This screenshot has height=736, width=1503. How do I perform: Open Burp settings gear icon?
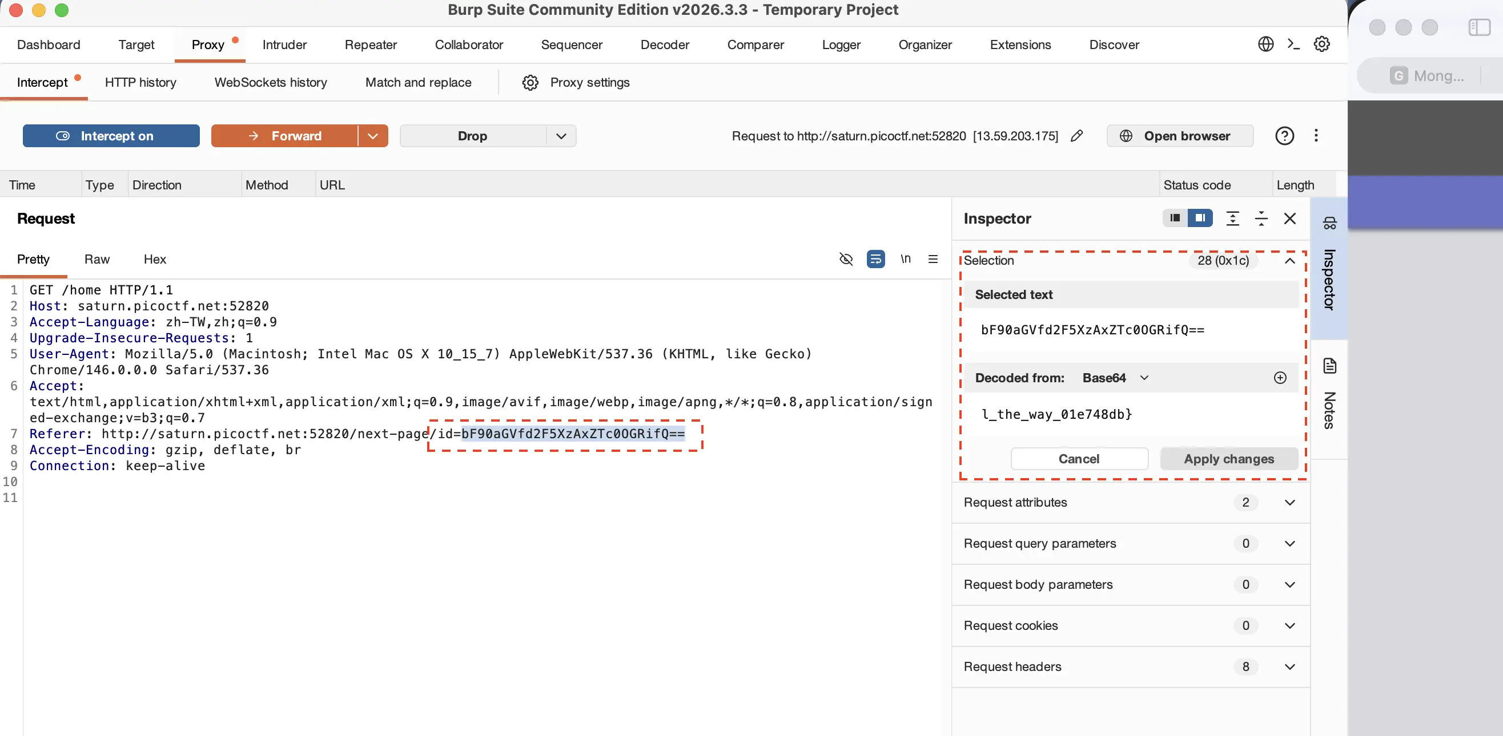click(x=1321, y=45)
